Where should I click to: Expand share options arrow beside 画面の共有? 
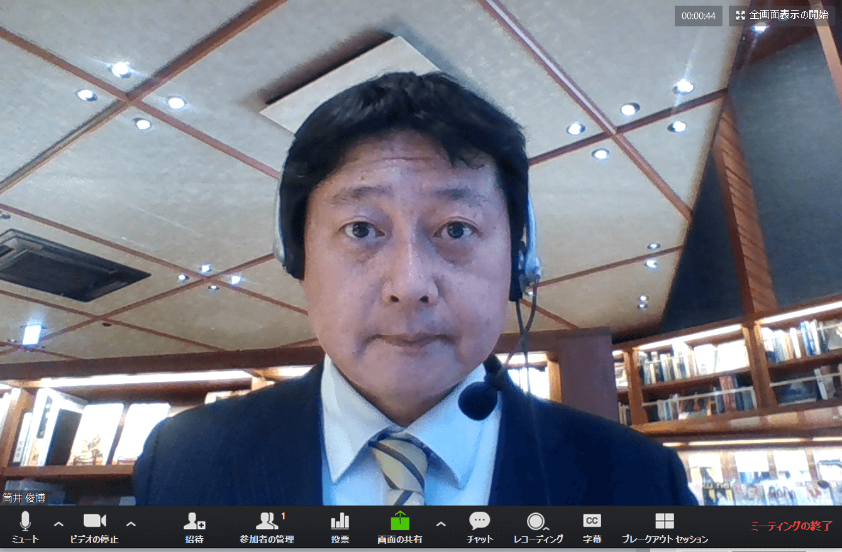[x=441, y=524]
